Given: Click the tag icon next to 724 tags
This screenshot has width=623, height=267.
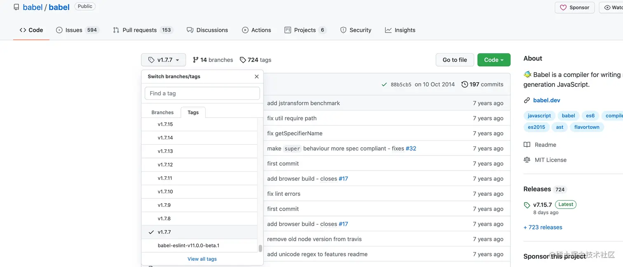Looking at the screenshot, I should 243,60.
